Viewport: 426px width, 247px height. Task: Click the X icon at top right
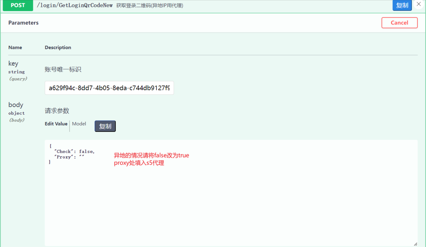coord(419,5)
